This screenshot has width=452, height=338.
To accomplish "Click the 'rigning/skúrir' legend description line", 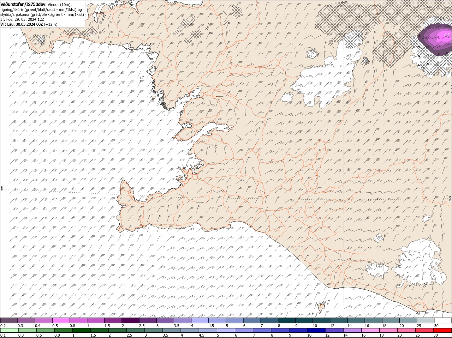I will pos(41,10).
